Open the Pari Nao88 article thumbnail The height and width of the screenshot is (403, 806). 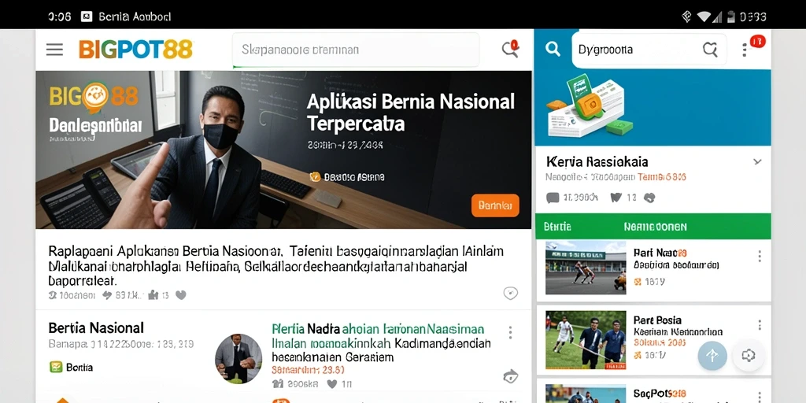coord(586,268)
